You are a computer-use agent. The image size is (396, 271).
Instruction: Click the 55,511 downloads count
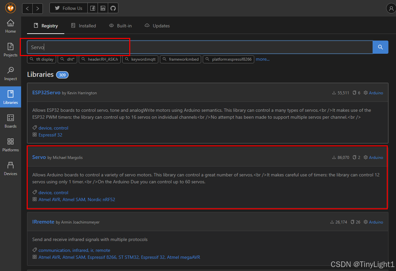341,93
